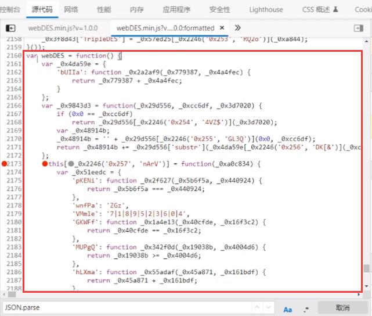The height and width of the screenshot is (316, 372).
Task: Toggle the navigator sidebar icon
Action: 10,28
